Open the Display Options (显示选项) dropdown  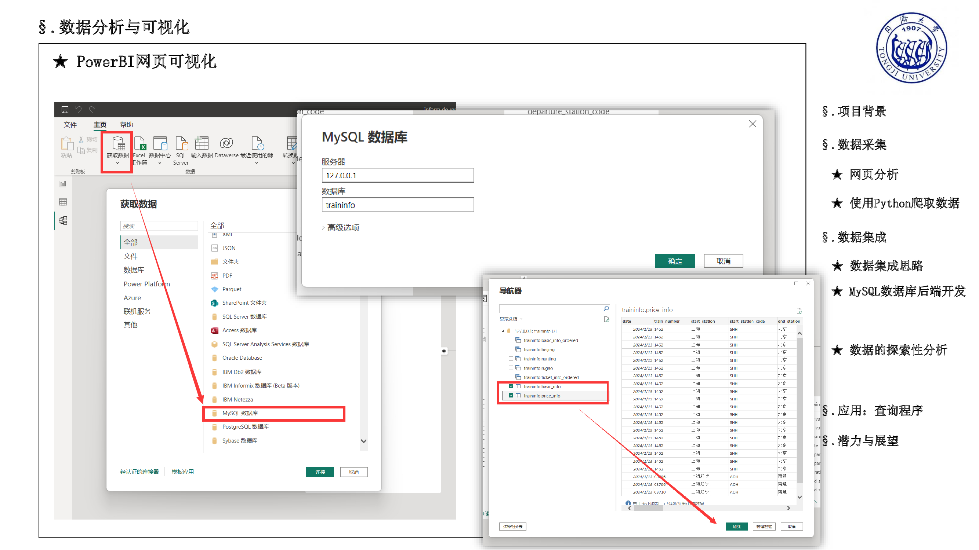pyautogui.click(x=511, y=319)
